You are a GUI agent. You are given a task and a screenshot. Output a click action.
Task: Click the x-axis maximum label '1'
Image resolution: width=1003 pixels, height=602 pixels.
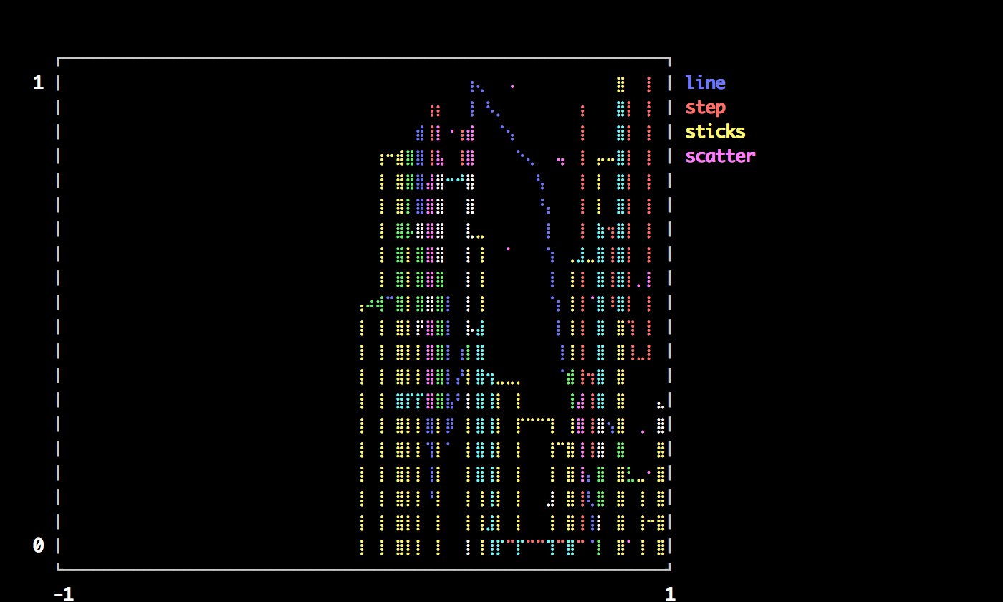click(670, 593)
